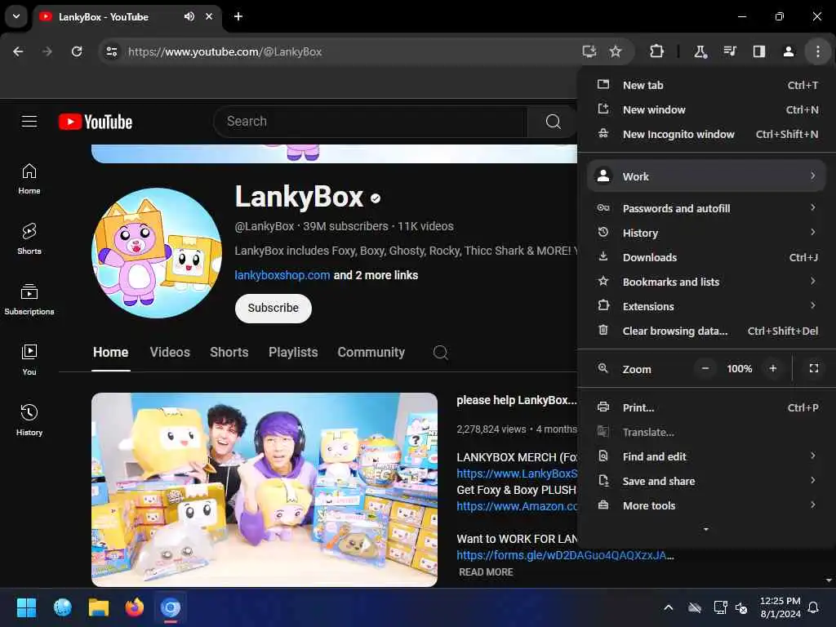Open Shorts in the sidebar
This screenshot has height=627, width=836.
[29, 239]
